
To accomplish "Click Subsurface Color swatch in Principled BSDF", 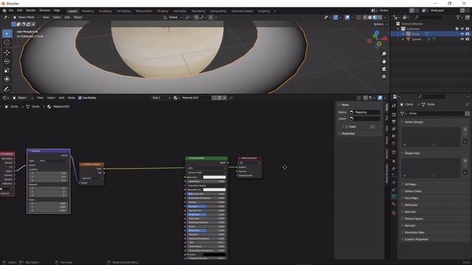I will pyautogui.click(x=215, y=190).
